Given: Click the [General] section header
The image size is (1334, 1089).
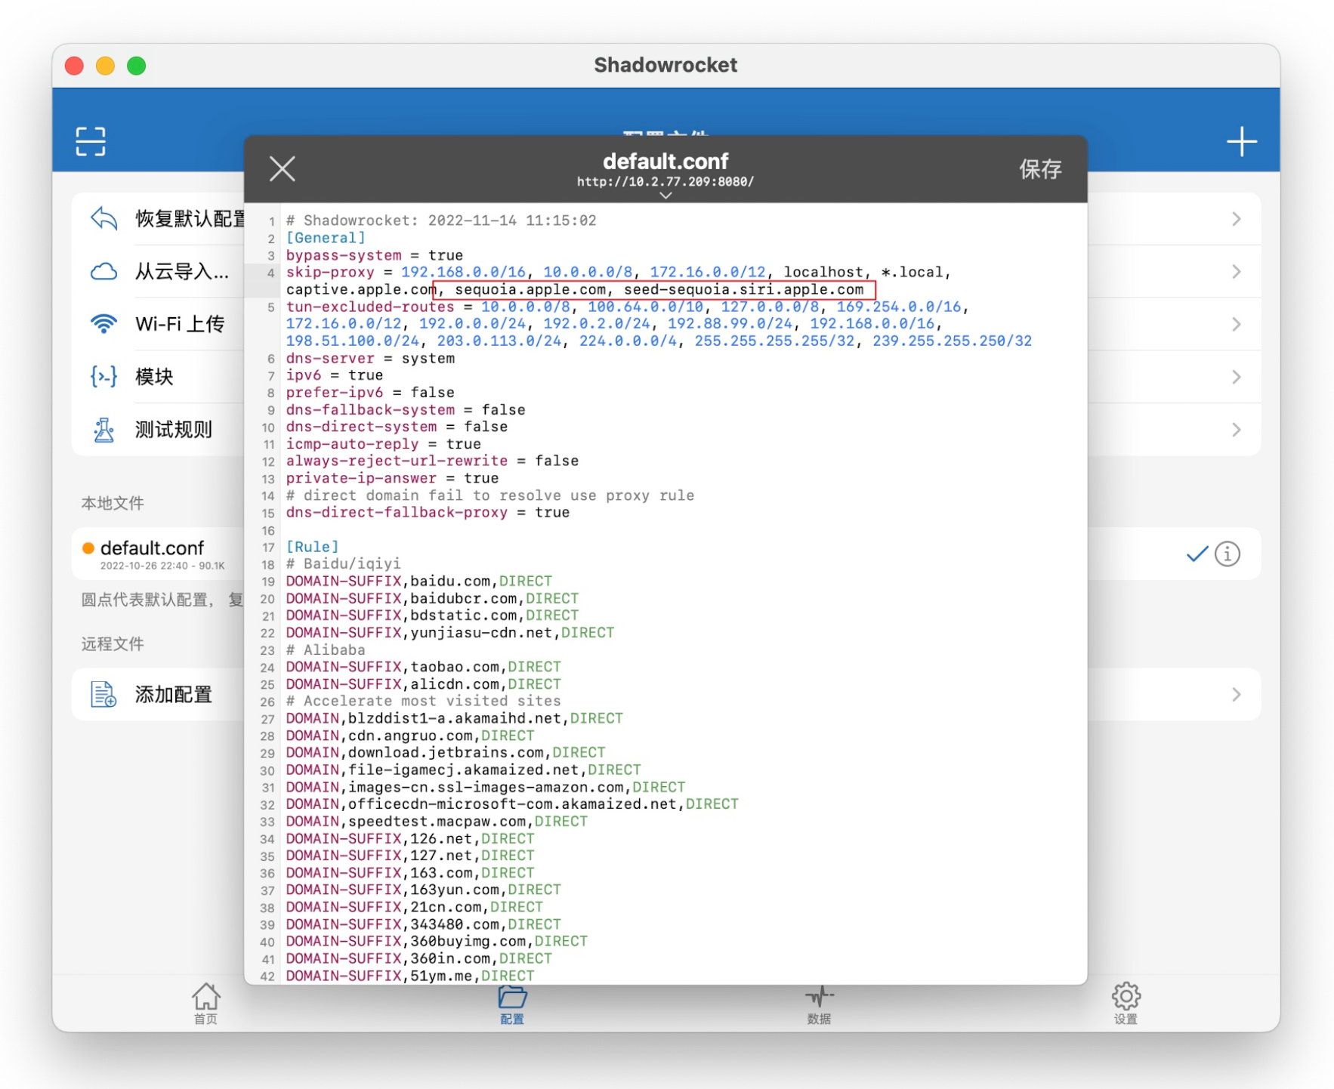Looking at the screenshot, I should click(x=326, y=238).
